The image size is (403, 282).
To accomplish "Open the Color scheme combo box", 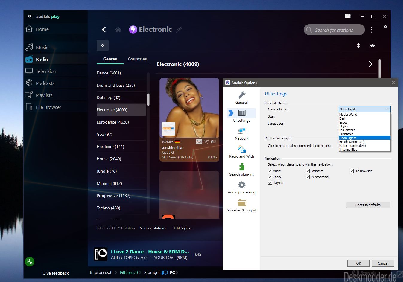I will 364,109.
